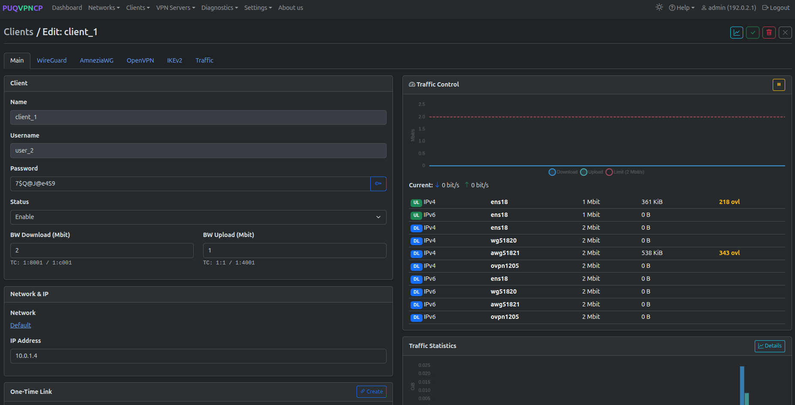Generate a new password with the key icon

click(x=378, y=184)
